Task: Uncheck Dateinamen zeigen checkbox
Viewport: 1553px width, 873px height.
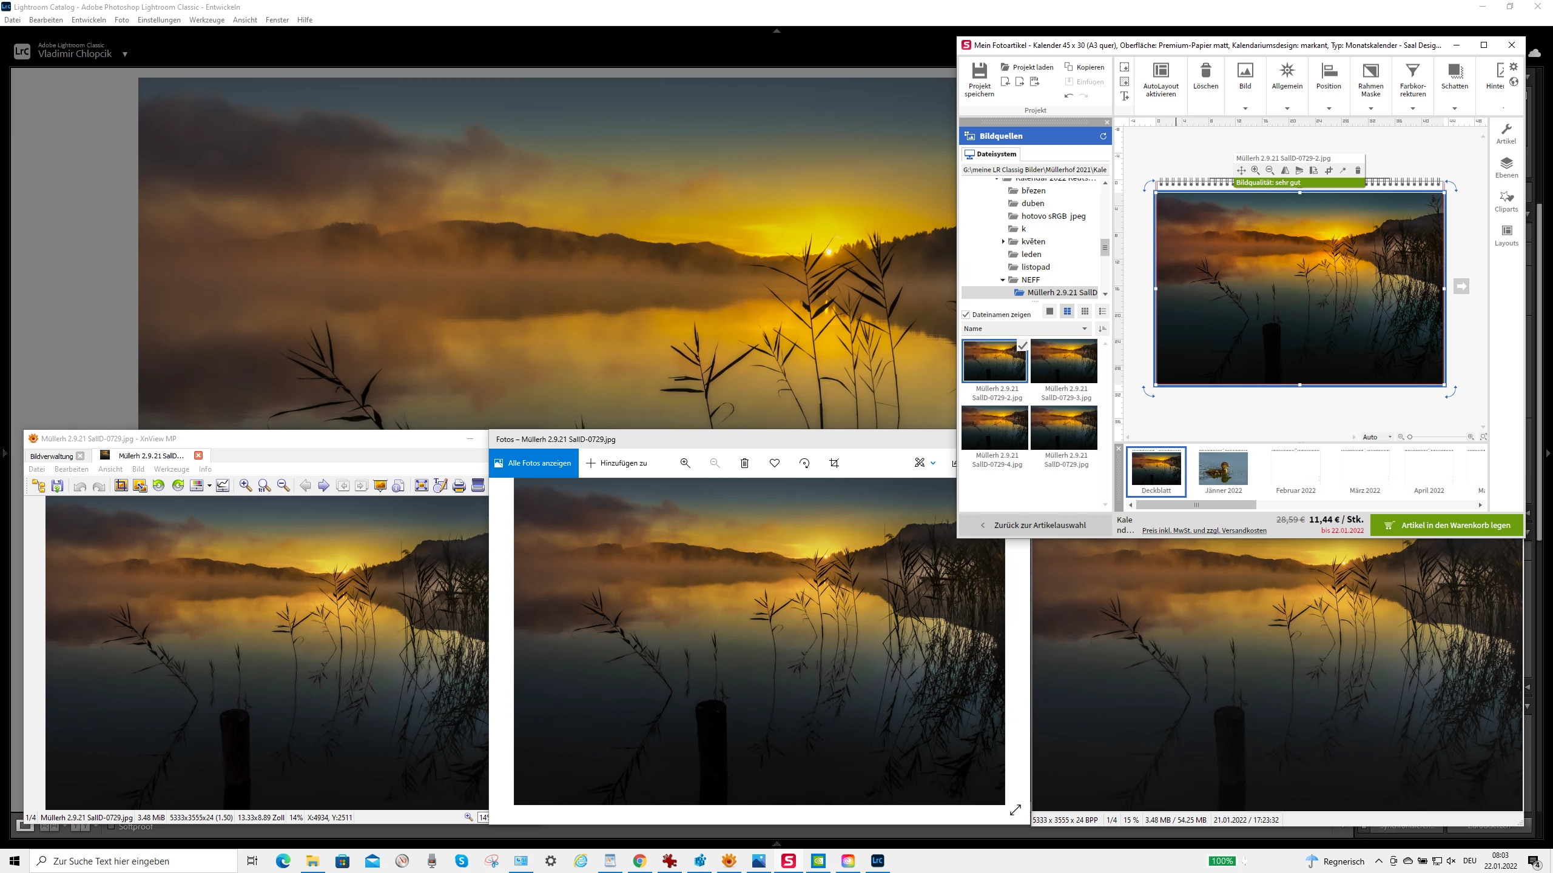Action: pyautogui.click(x=966, y=315)
